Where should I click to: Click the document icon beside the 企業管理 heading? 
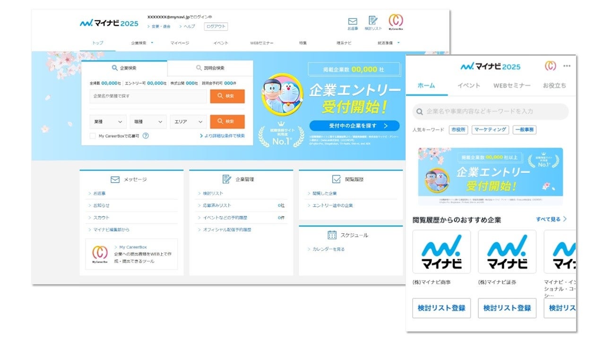tap(227, 179)
